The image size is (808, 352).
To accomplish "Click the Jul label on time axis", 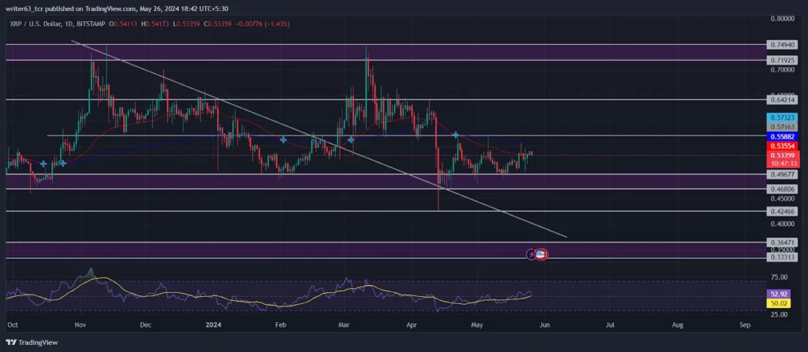I will point(611,325).
